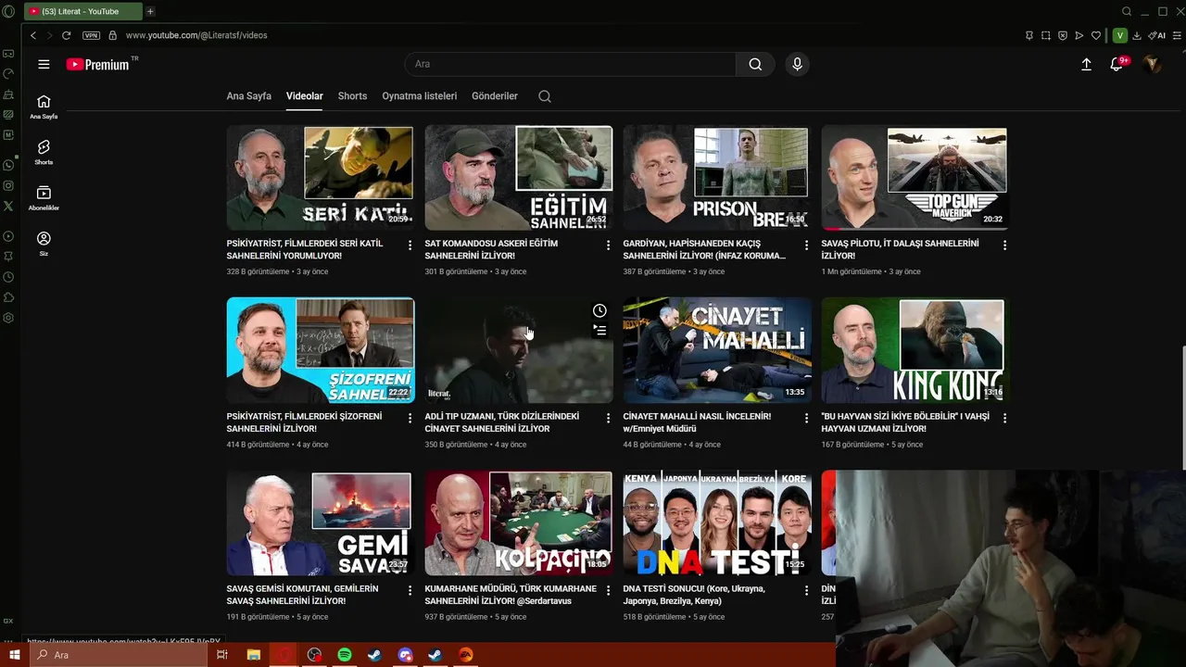1186x667 pixels.
Task: Open the Windows Start button
Action: tap(14, 655)
